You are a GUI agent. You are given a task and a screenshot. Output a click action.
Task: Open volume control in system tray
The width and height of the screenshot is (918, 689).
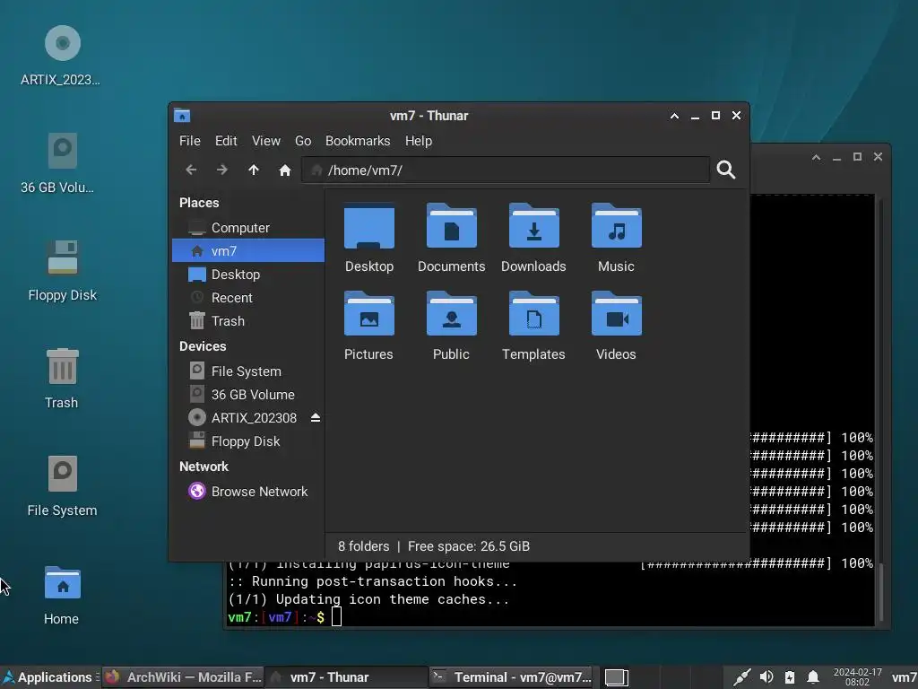(x=766, y=677)
